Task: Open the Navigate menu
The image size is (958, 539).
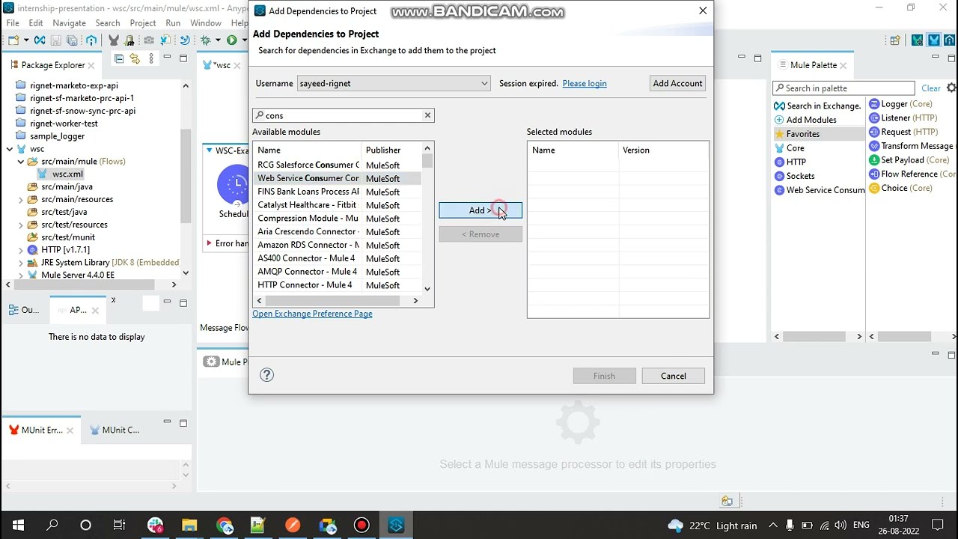Action: click(x=70, y=23)
